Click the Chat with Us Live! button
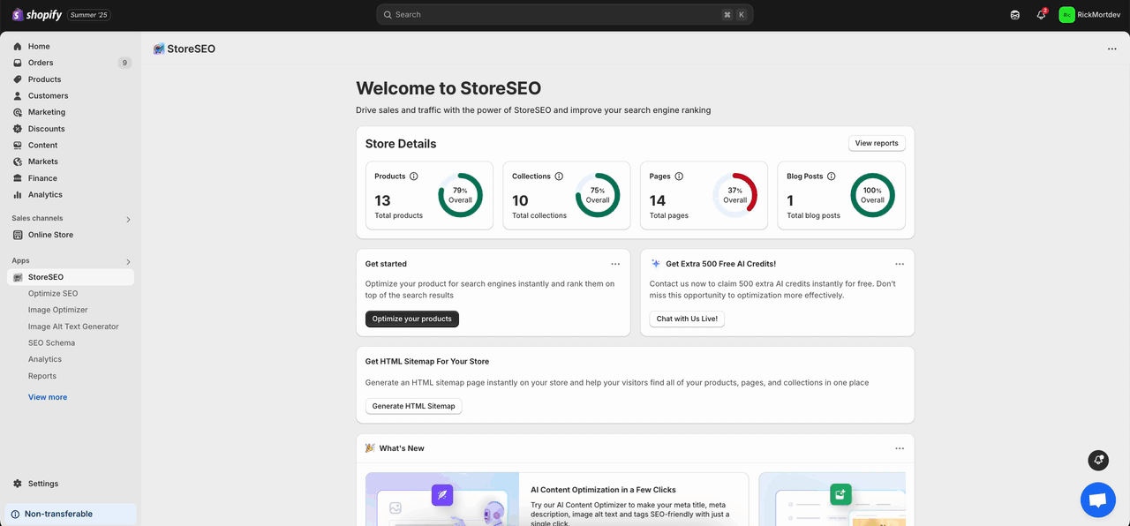 [687, 319]
